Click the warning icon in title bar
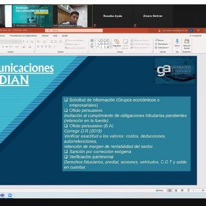The height and width of the screenshot is (206, 206). click(x=160, y=30)
